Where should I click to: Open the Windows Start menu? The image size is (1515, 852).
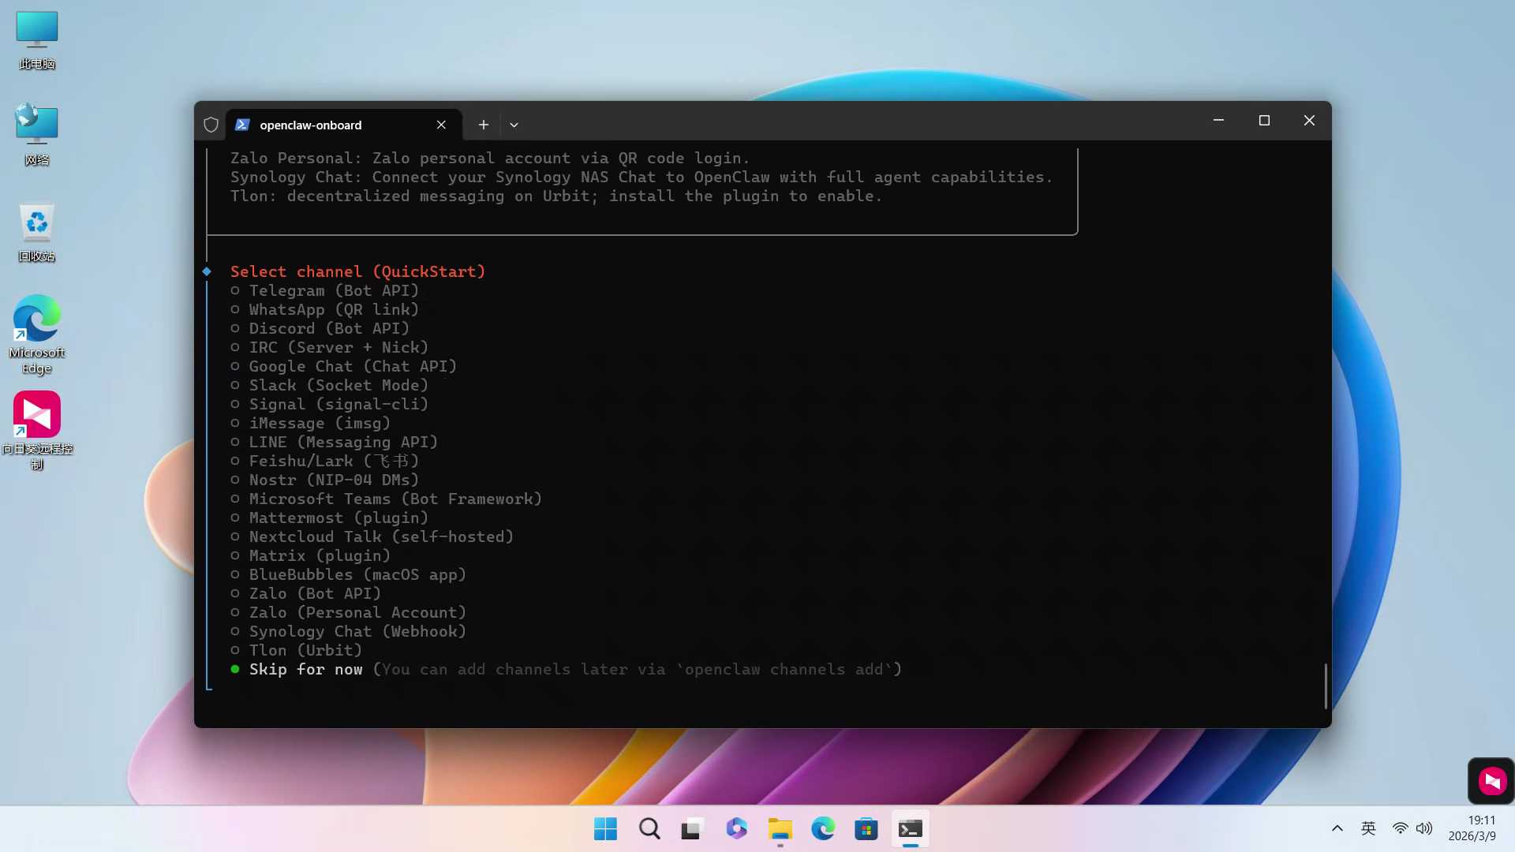[x=605, y=828]
